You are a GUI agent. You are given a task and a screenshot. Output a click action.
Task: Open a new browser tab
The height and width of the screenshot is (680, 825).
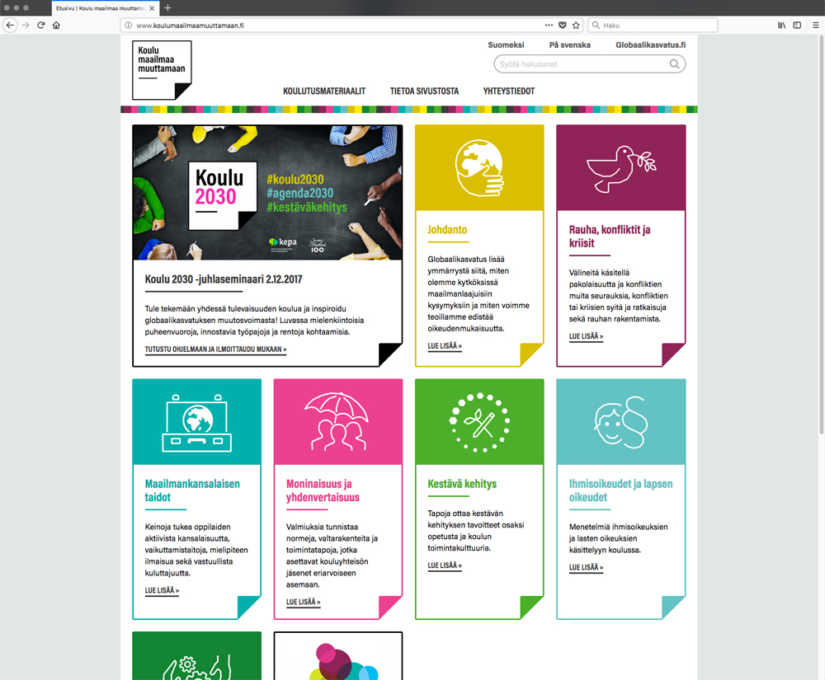tap(167, 8)
